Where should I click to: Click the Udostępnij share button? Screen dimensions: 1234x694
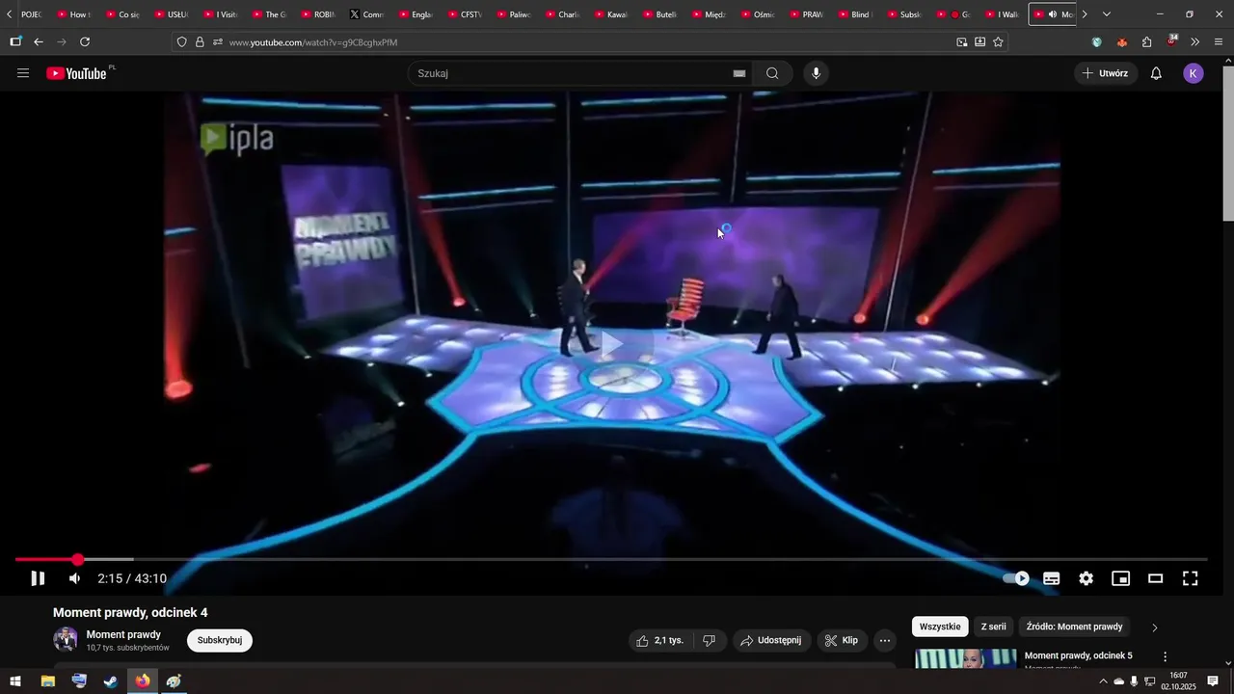771,640
